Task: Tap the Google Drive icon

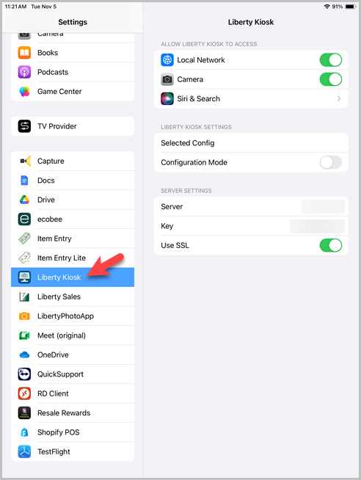Action: (x=24, y=200)
